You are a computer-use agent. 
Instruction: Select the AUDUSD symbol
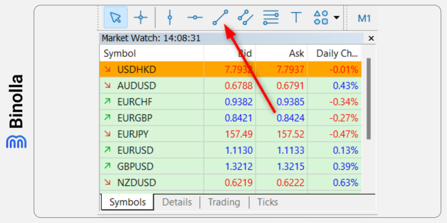pyautogui.click(x=137, y=85)
